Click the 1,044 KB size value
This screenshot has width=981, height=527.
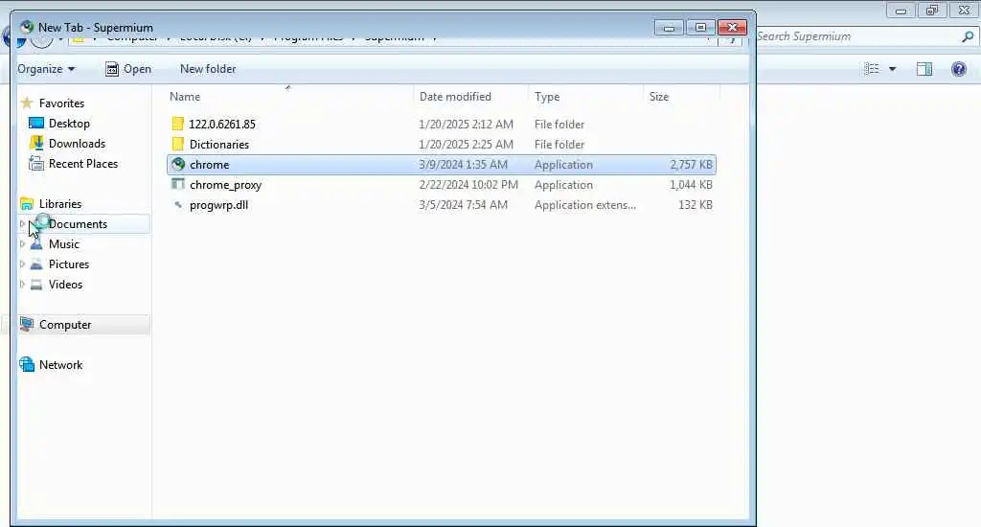[691, 185]
